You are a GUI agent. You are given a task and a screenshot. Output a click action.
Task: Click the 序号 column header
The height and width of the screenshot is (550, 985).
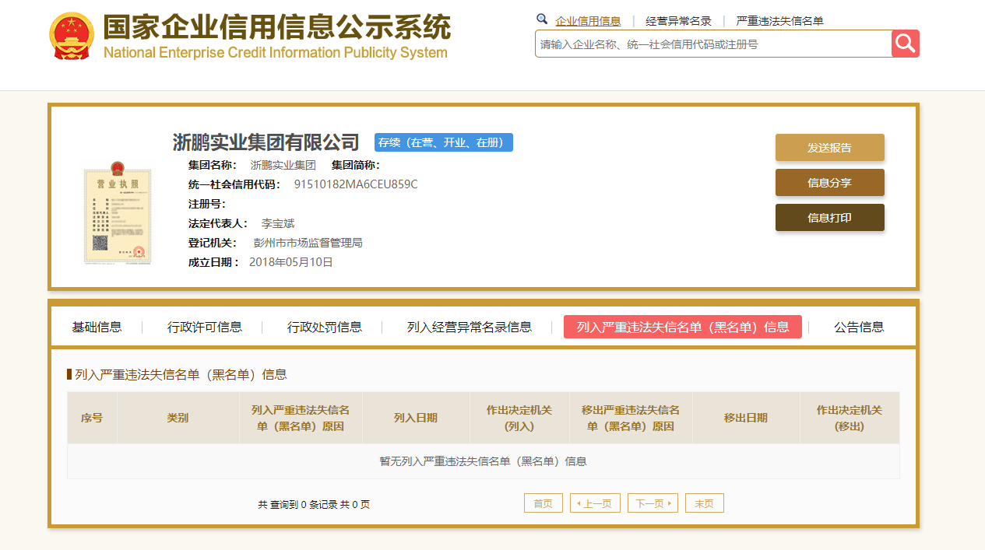click(92, 418)
